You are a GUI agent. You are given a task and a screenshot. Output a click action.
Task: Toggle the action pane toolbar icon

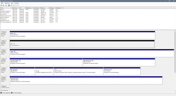tap(11, 5)
